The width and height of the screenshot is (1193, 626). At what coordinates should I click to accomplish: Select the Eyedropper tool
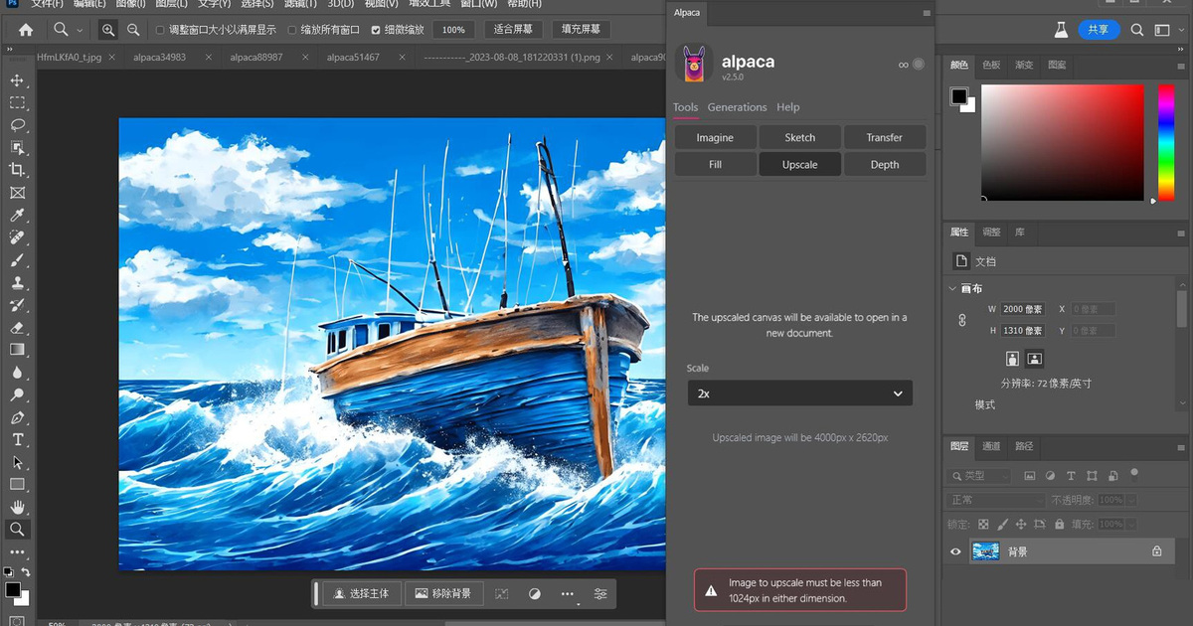coord(17,216)
